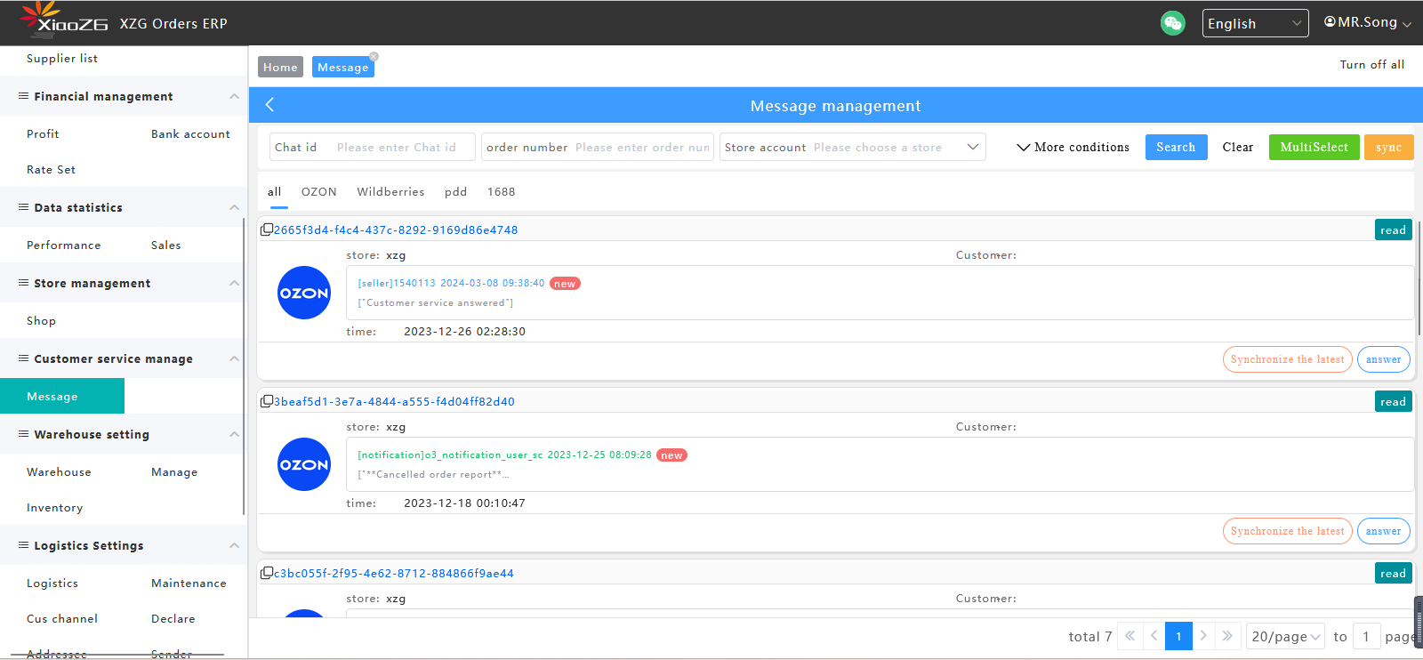Click the Chat id input field

pyautogui.click(x=400, y=148)
